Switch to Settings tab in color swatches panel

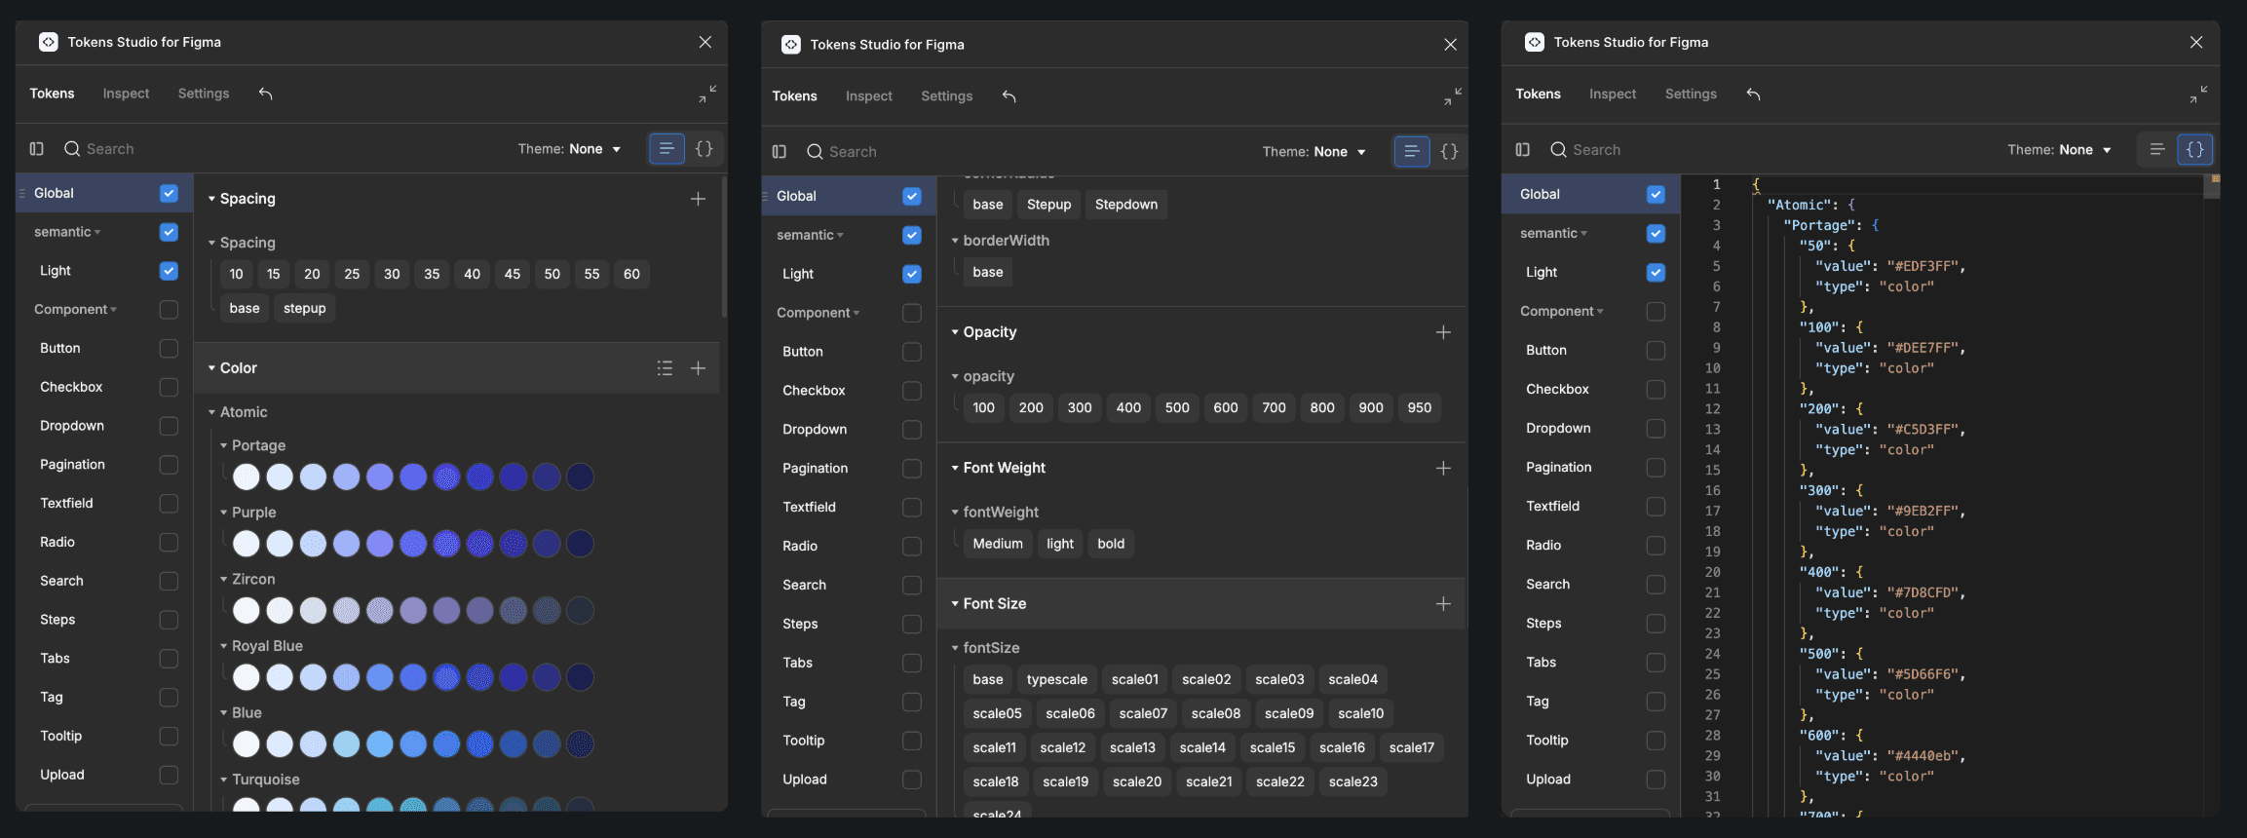point(203,94)
